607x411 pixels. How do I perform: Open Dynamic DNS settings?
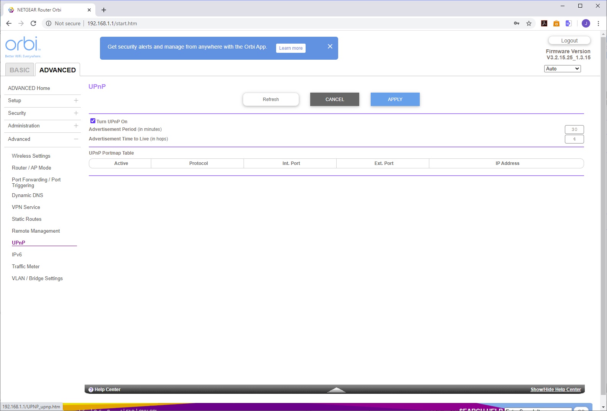point(28,196)
